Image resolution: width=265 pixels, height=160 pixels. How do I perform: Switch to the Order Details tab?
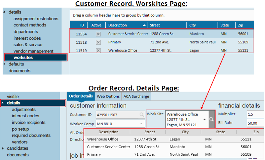tap(81, 96)
